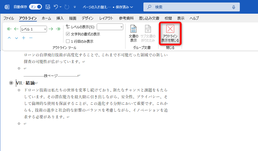Click the search box
The image size is (258, 151).
click(191, 7)
